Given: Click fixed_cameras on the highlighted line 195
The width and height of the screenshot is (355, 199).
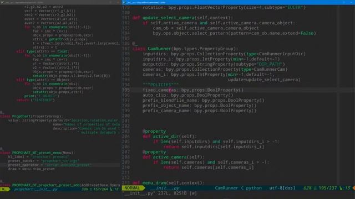Looking at the screenshot, I should pos(159,90).
